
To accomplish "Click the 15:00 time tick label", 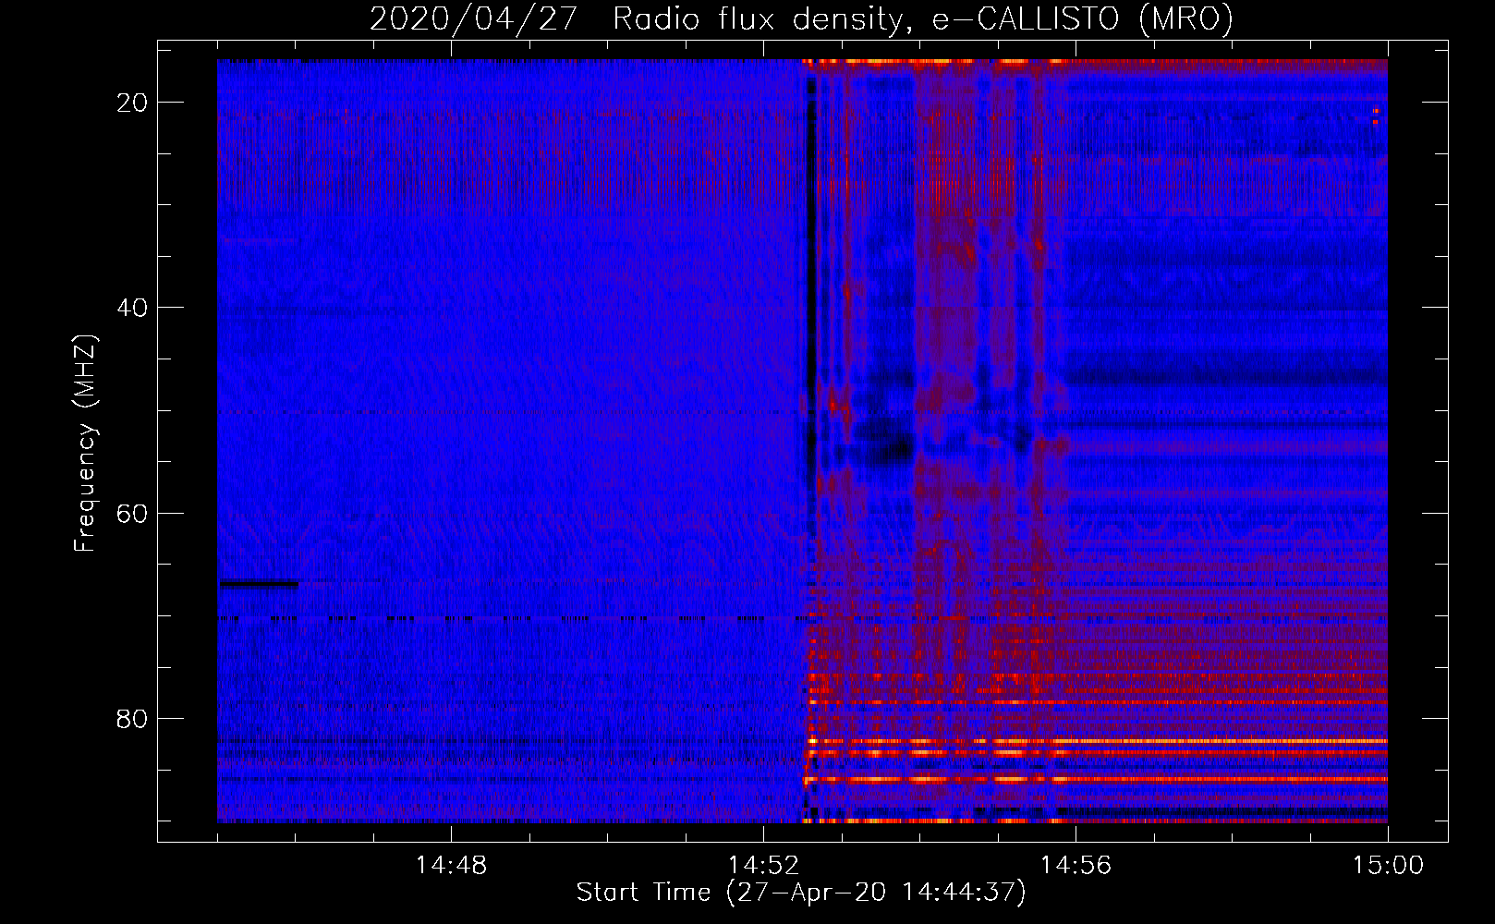I will tap(1388, 866).
